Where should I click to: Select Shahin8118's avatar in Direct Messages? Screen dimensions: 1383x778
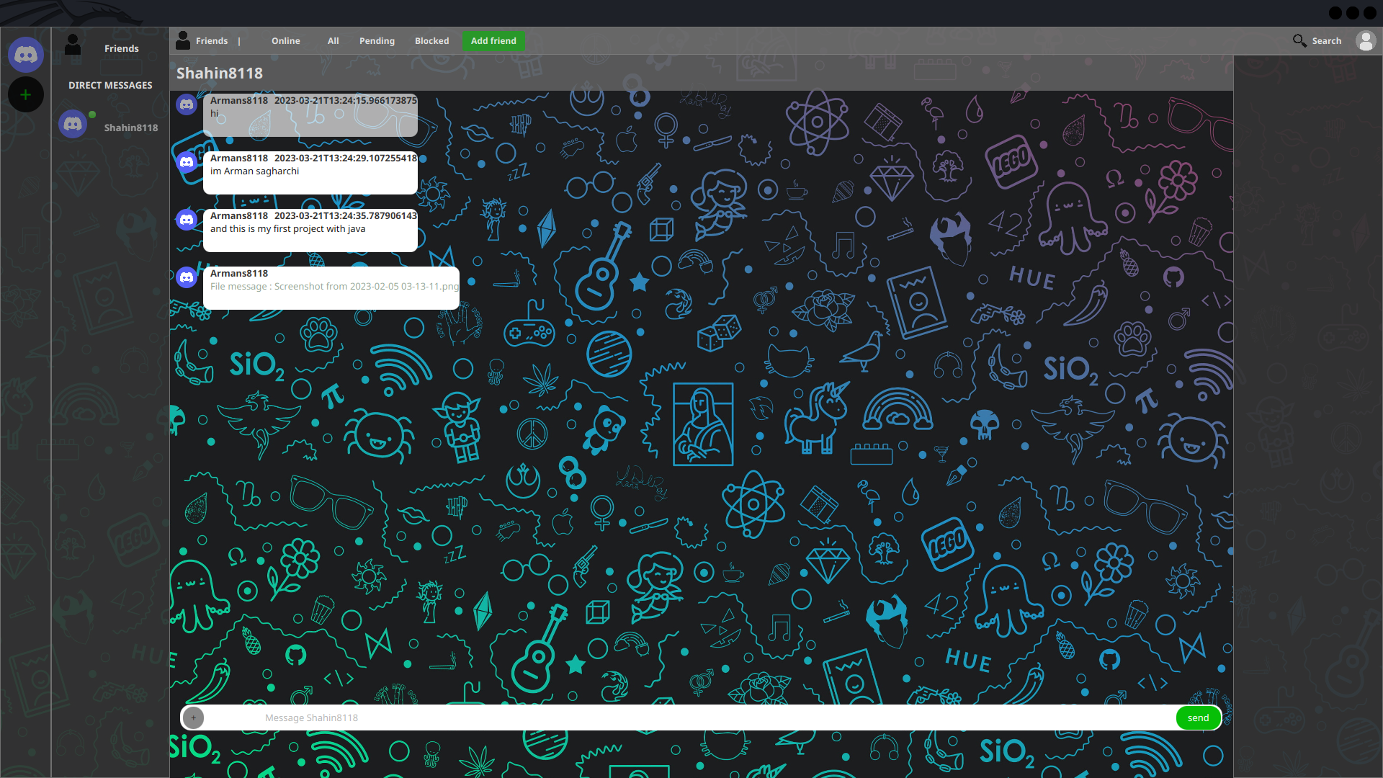(x=73, y=123)
